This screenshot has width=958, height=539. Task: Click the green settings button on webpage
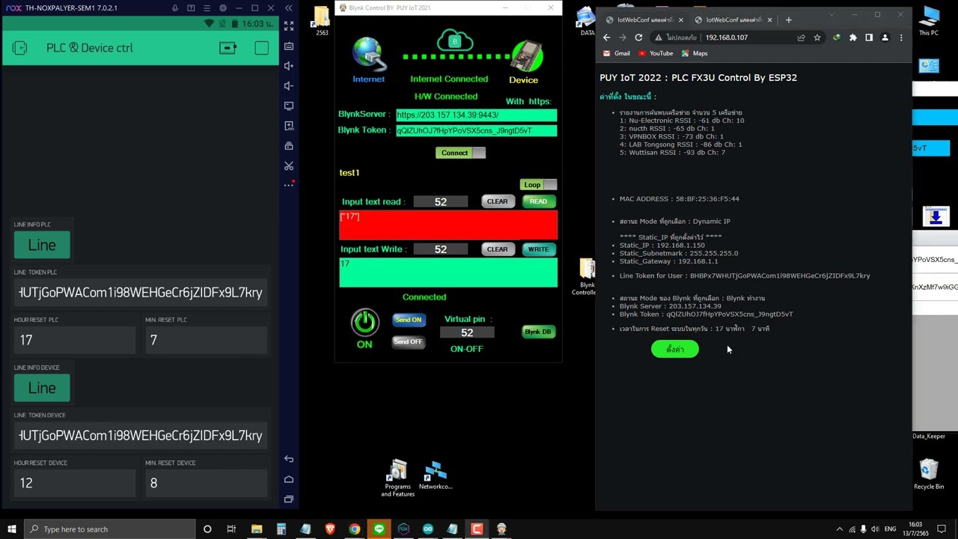[675, 350]
